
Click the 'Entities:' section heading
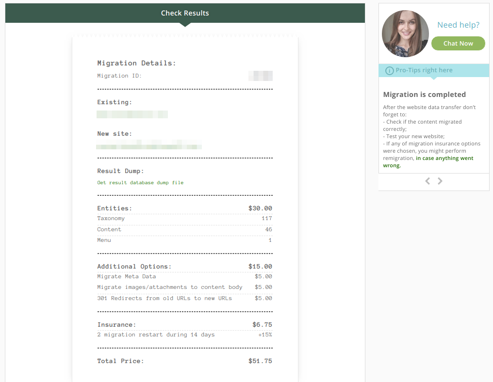115,208
